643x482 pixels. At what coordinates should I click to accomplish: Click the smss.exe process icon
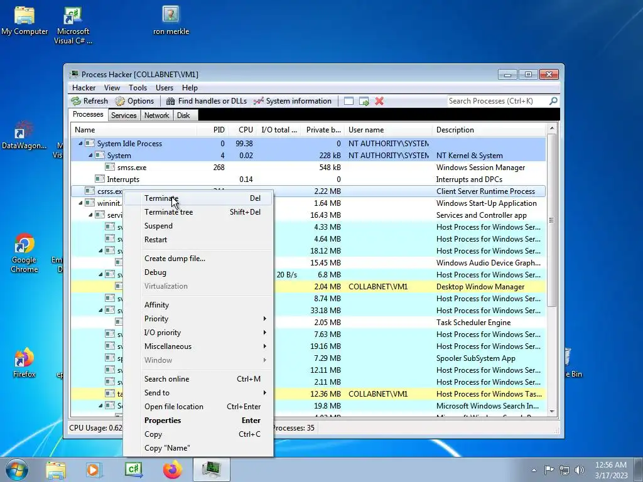(x=109, y=167)
